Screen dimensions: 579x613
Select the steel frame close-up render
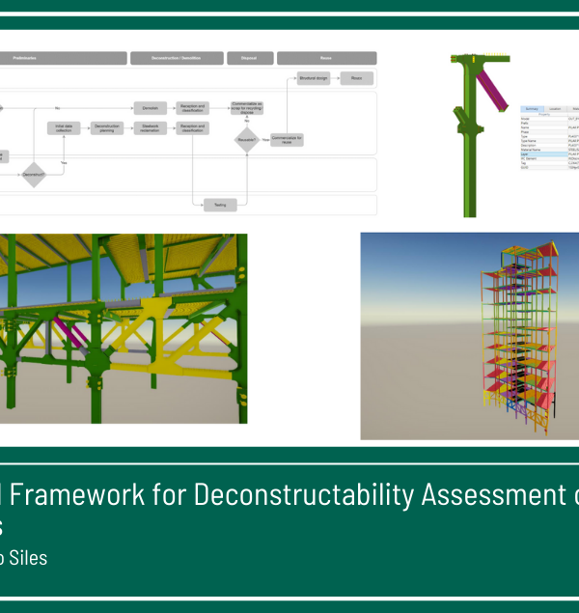coord(124,328)
